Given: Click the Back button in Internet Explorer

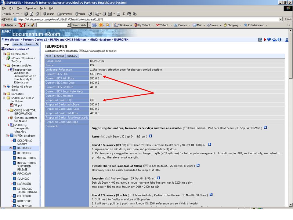Looking at the screenshot, I should [x=6, y=14].
